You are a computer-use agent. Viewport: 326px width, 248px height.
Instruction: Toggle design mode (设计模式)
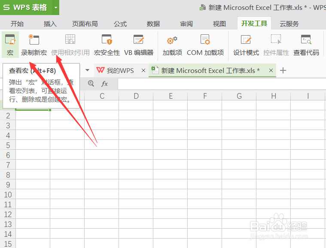pos(246,45)
